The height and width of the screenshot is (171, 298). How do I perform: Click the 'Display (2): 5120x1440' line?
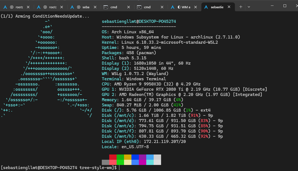(137, 68)
